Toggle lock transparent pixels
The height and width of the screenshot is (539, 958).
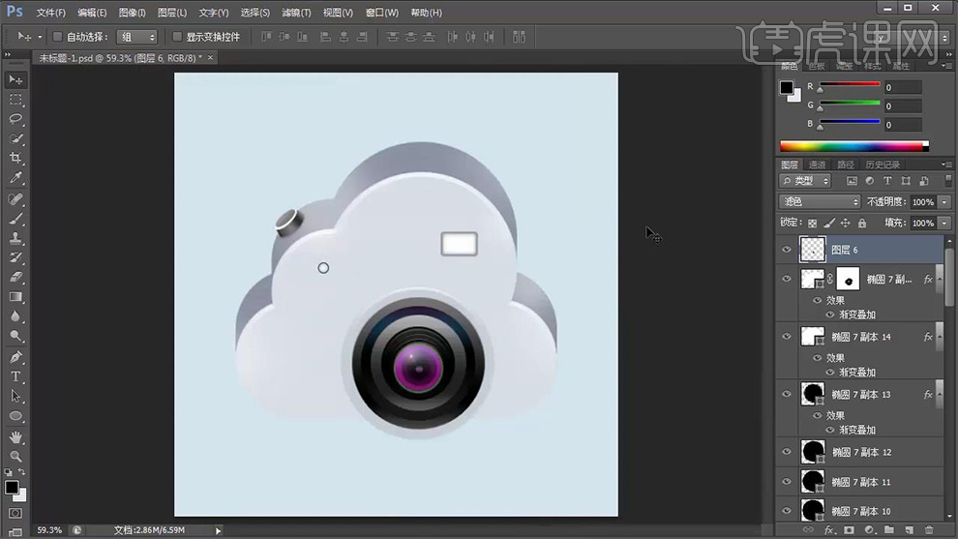point(812,224)
